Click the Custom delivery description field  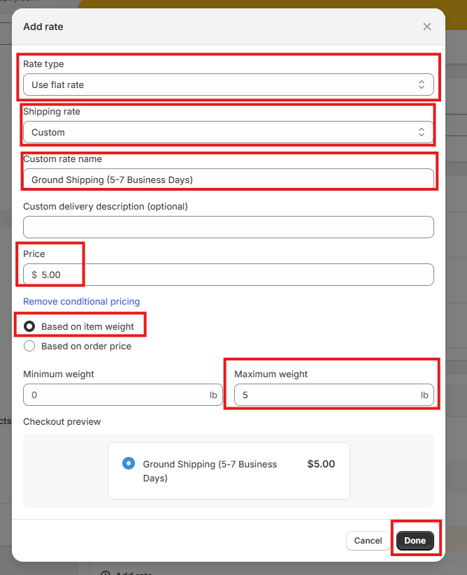(x=228, y=227)
